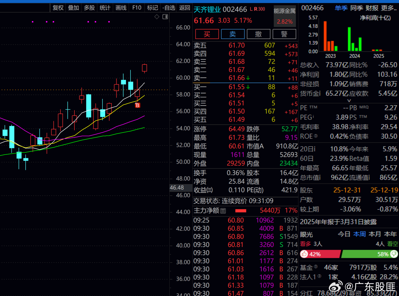Toggle 复权 price adjustment
The width and height of the screenshot is (399, 296).
click(x=58, y=8)
